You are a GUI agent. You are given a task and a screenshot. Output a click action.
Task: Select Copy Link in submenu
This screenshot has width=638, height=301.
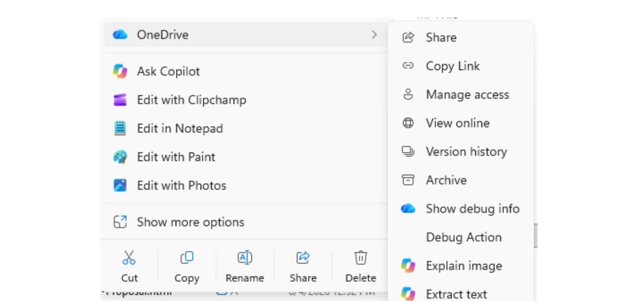click(x=461, y=66)
